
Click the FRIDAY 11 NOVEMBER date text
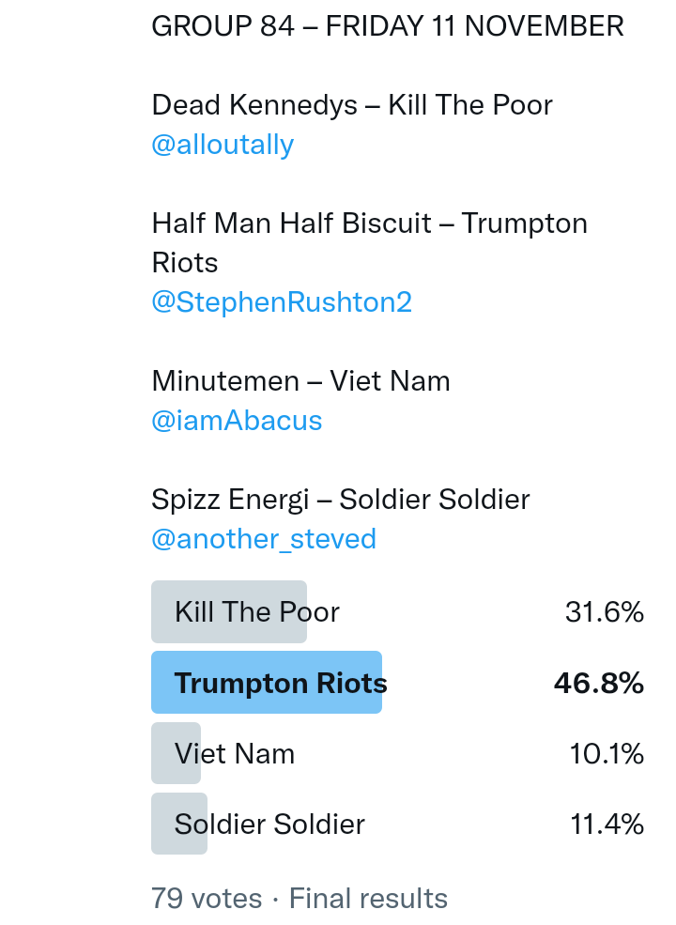(x=474, y=26)
